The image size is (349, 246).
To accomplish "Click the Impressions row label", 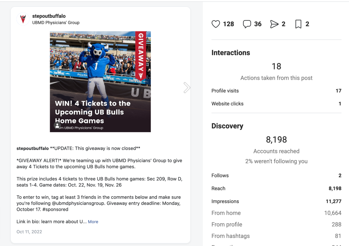I will (x=225, y=201).
